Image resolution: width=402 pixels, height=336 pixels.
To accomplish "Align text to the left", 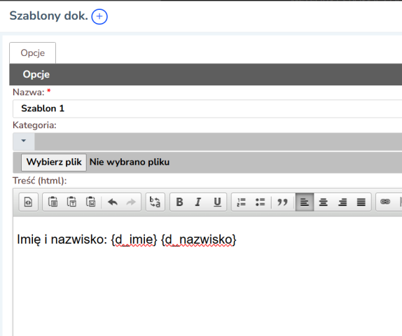I will pyautogui.click(x=305, y=202).
